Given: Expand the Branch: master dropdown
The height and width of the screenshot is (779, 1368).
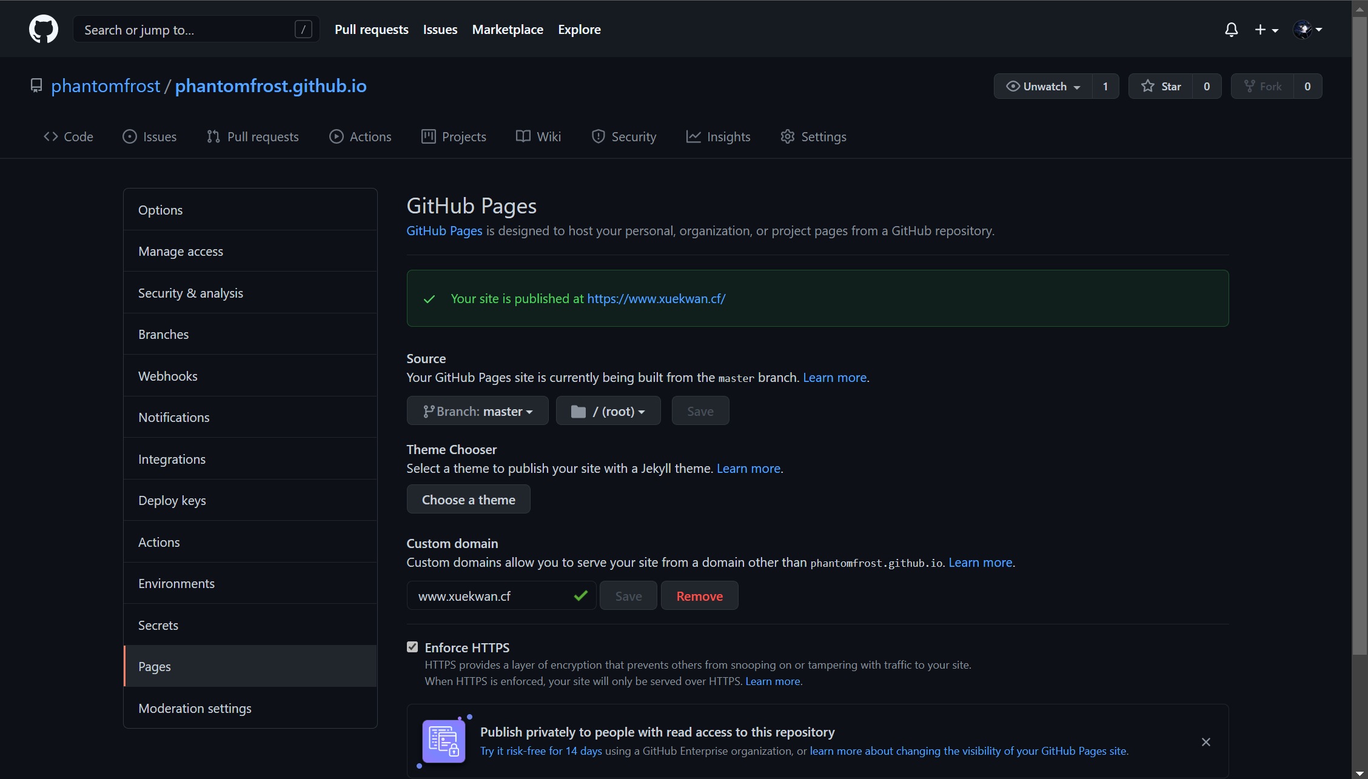Looking at the screenshot, I should (x=478, y=411).
